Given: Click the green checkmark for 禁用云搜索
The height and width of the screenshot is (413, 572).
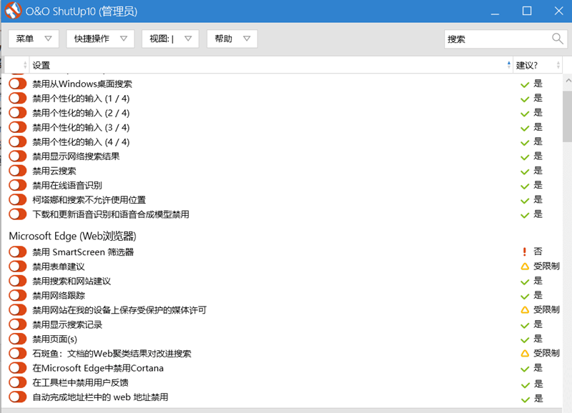Looking at the screenshot, I should coord(525,171).
